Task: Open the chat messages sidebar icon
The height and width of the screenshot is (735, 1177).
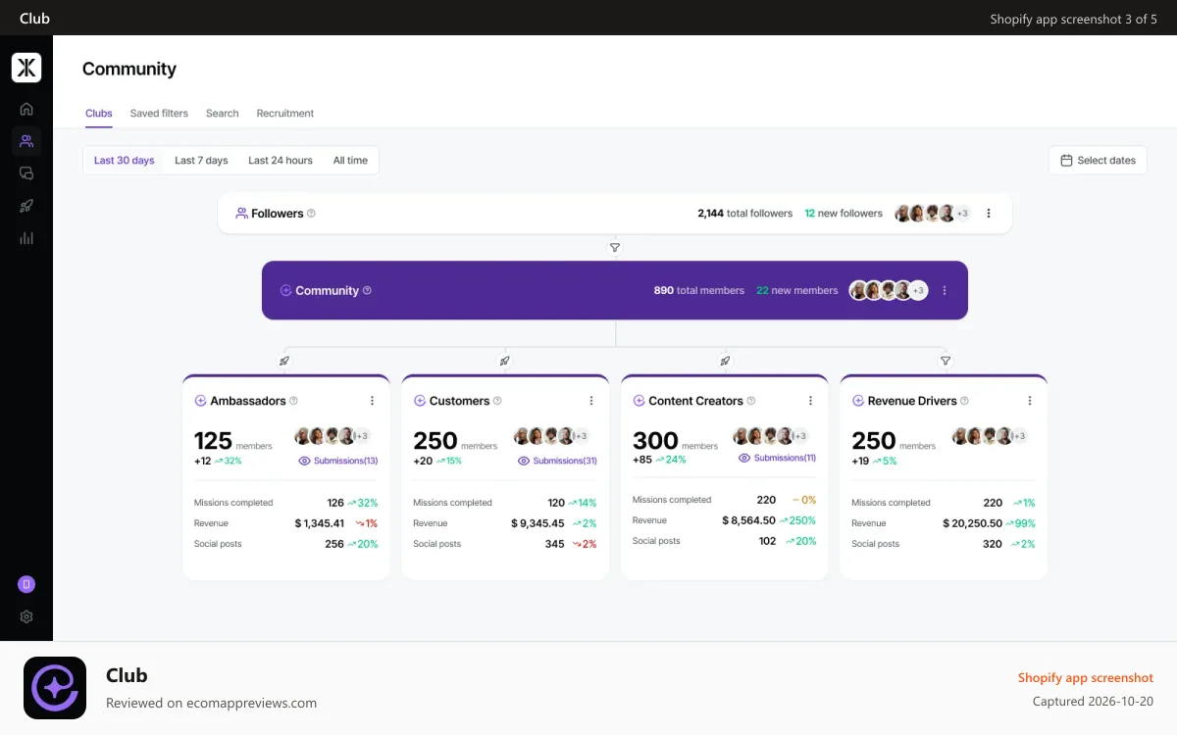Action: pyautogui.click(x=26, y=173)
